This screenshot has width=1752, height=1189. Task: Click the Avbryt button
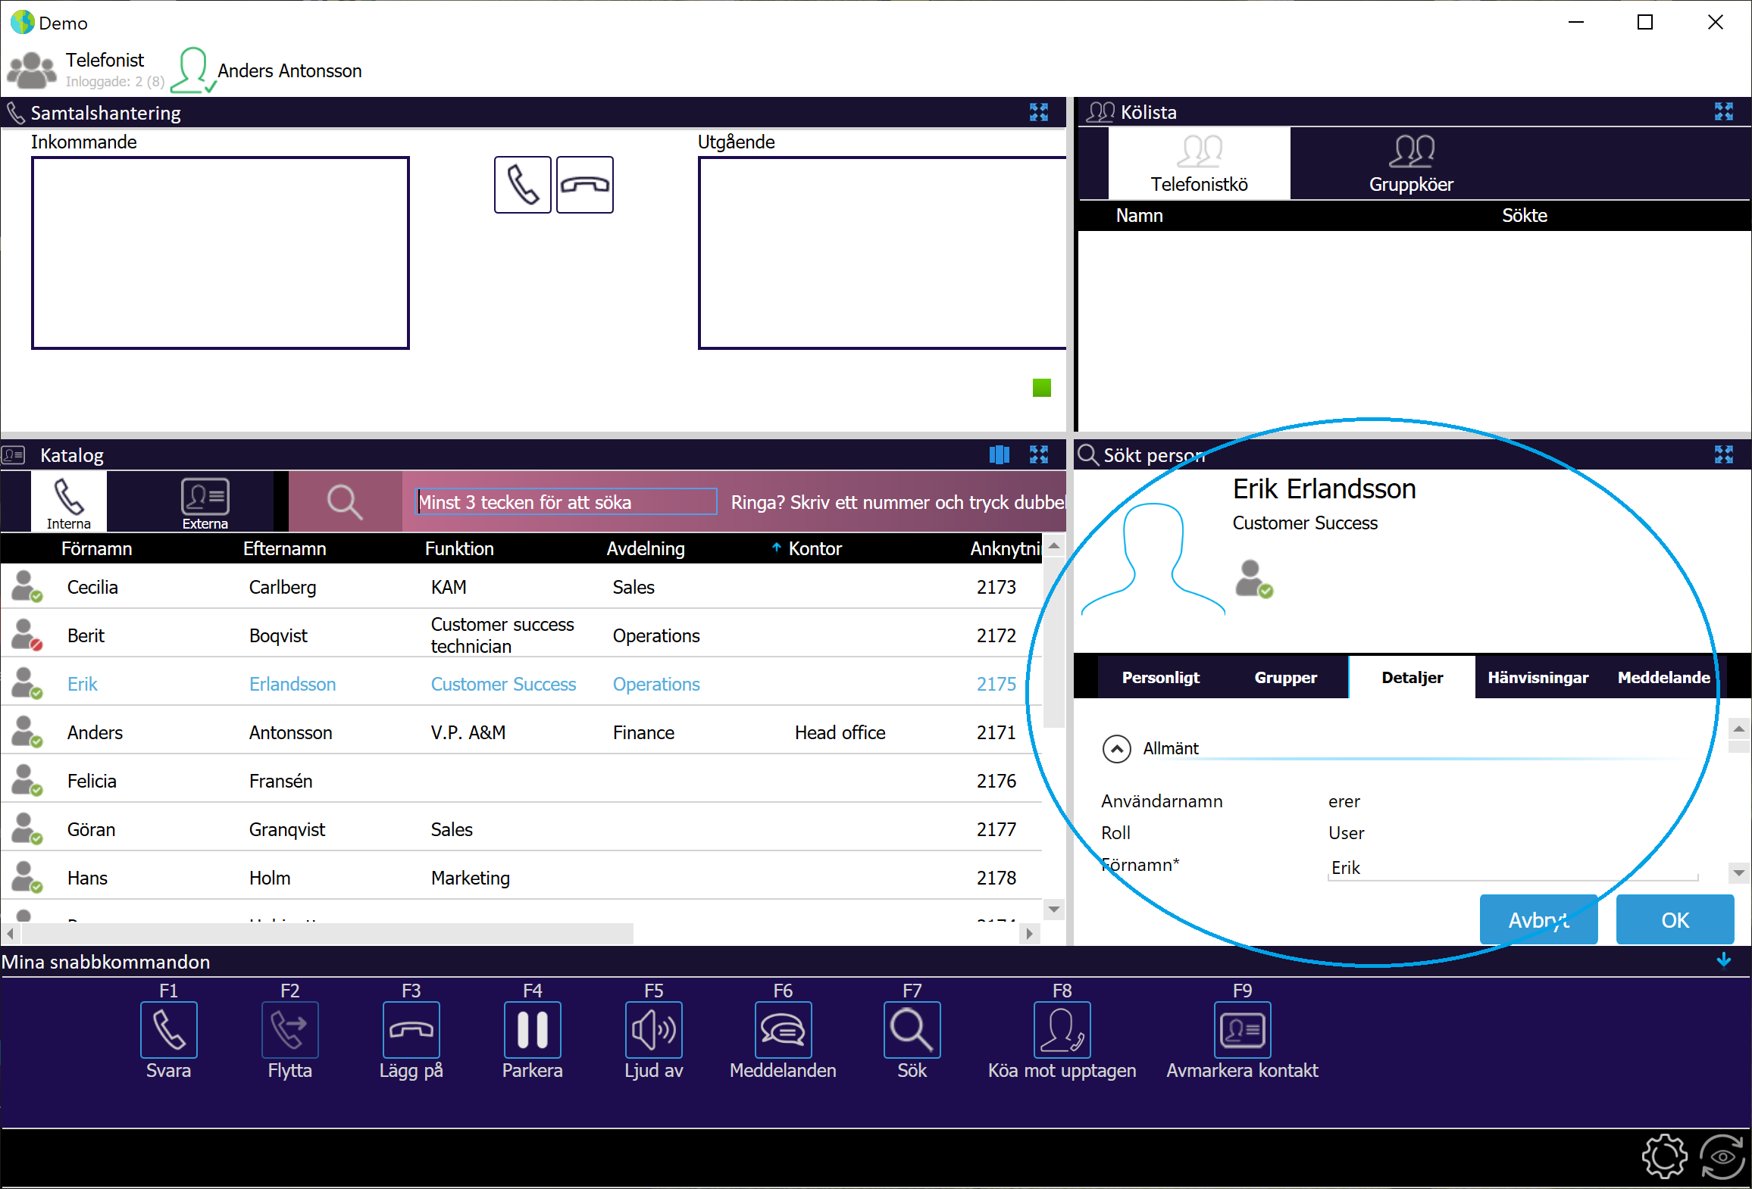tap(1538, 919)
